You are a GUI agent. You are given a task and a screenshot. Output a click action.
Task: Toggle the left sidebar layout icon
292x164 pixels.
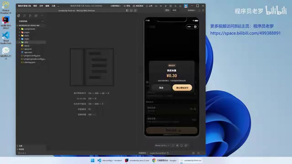click(127, 10)
